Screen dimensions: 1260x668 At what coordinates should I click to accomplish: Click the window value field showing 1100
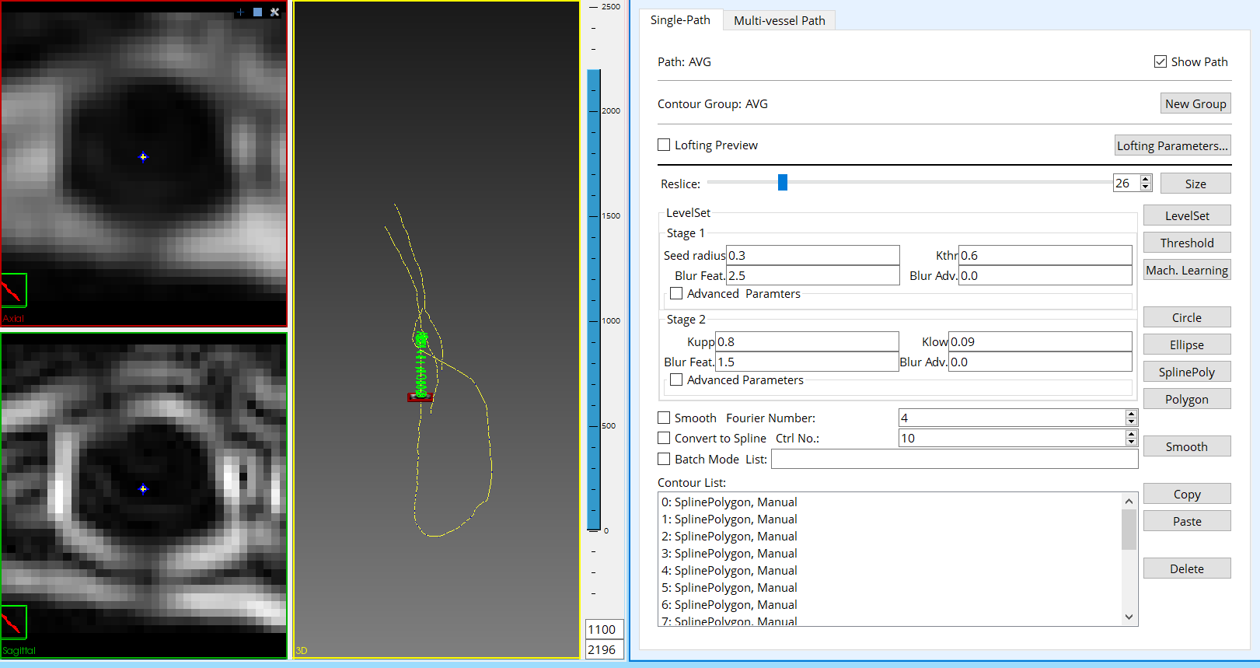(x=604, y=629)
